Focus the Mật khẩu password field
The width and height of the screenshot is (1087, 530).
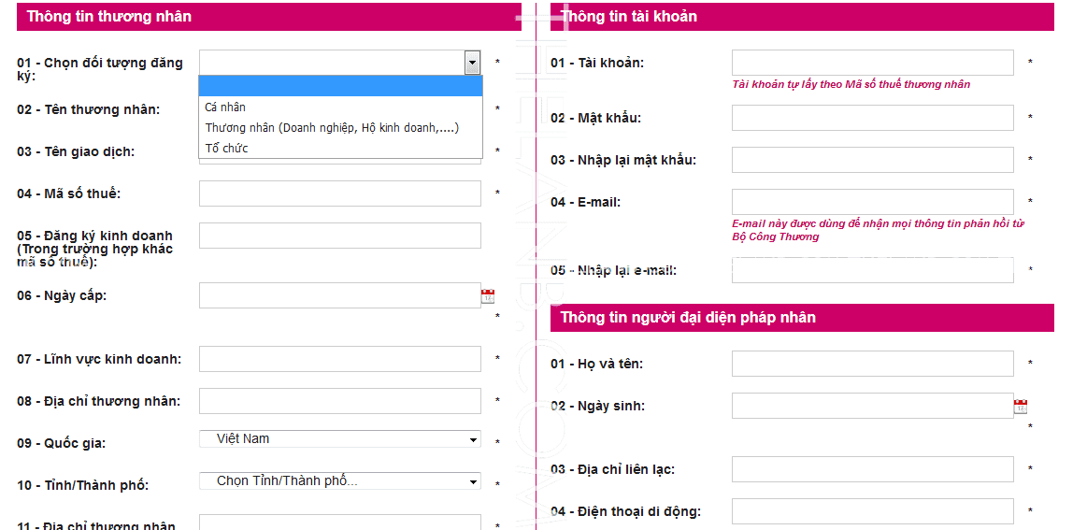click(x=872, y=118)
